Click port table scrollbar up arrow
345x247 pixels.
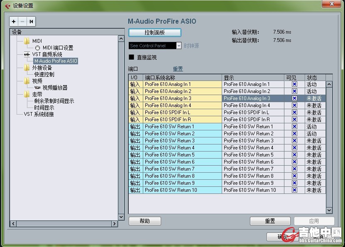pyautogui.click(x=329, y=84)
